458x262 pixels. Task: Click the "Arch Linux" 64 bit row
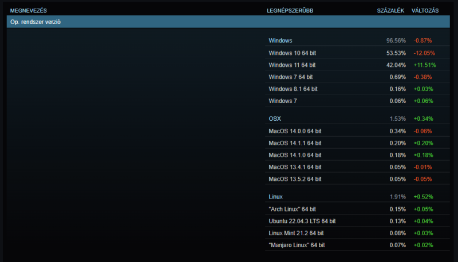point(357,209)
